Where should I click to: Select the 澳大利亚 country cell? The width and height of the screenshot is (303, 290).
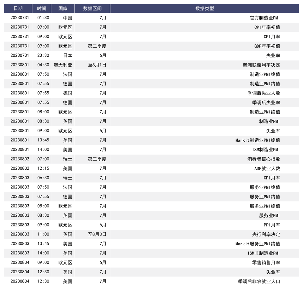[x=63, y=65]
